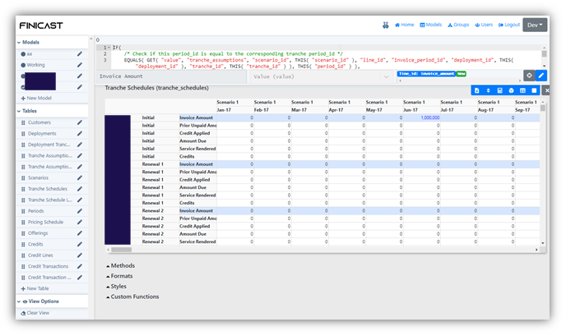Select the Initial Invoice Amount row label
This screenshot has width=566, height=336.
click(x=197, y=118)
